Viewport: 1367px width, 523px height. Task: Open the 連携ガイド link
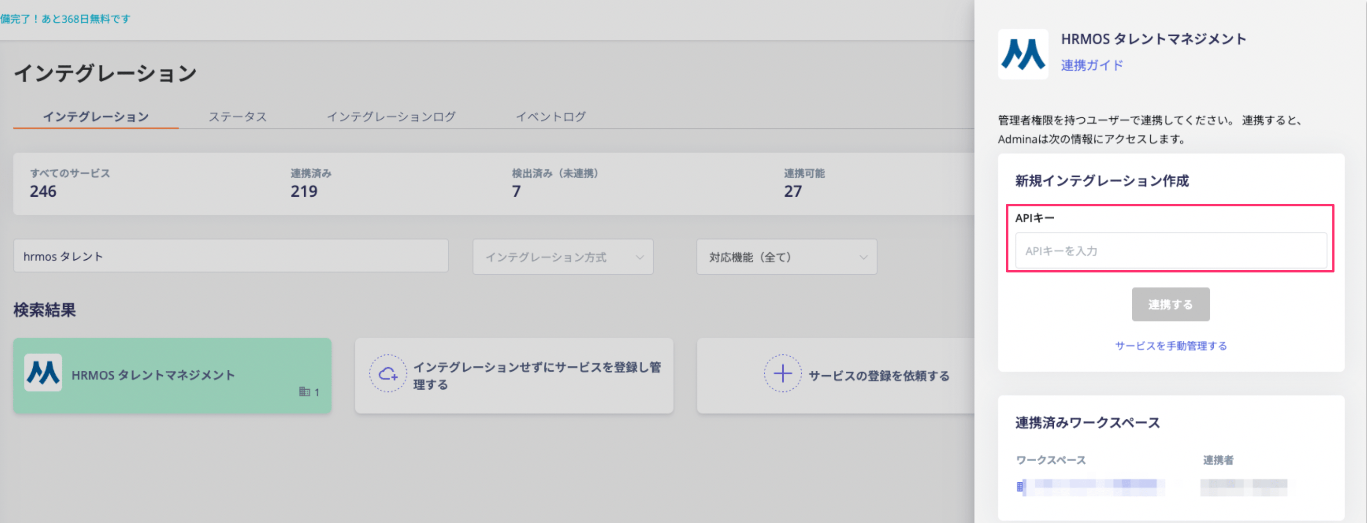point(1092,65)
